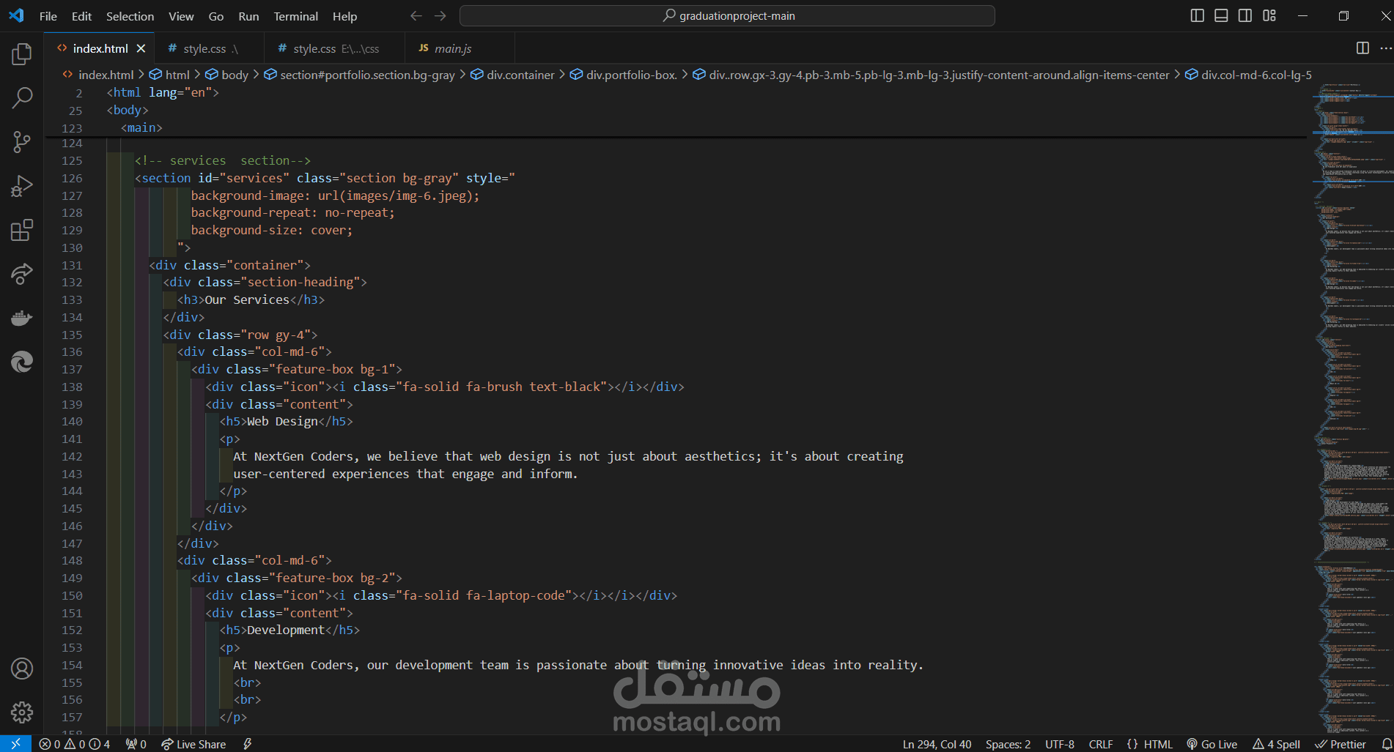Jump to sticky line <html lang="en">
The height and width of the screenshot is (752, 1394).
[x=163, y=92]
